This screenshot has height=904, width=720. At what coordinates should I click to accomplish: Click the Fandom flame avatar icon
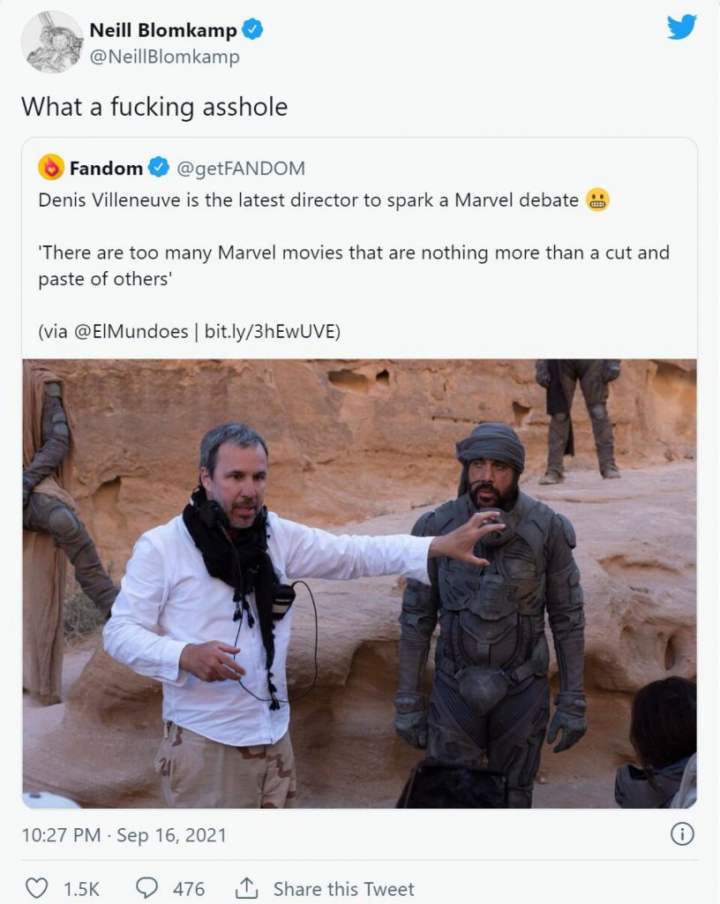point(51,167)
